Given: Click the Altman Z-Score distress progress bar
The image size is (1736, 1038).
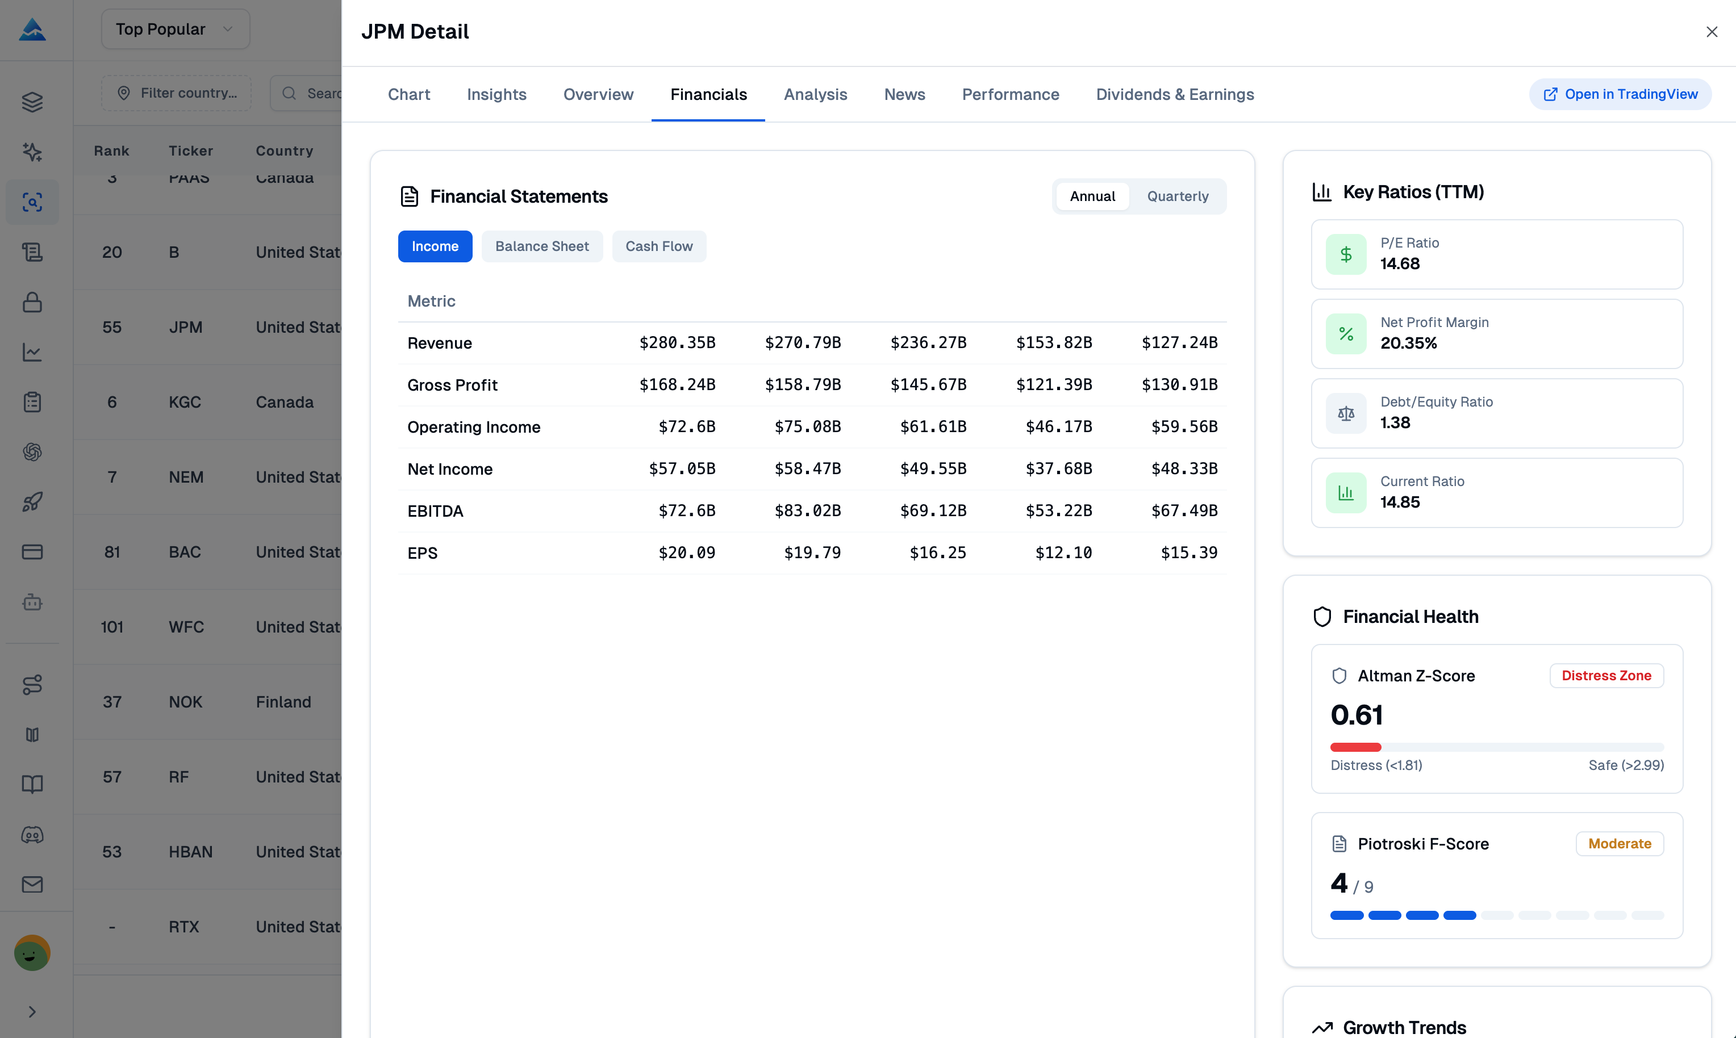Looking at the screenshot, I should coord(1497,747).
